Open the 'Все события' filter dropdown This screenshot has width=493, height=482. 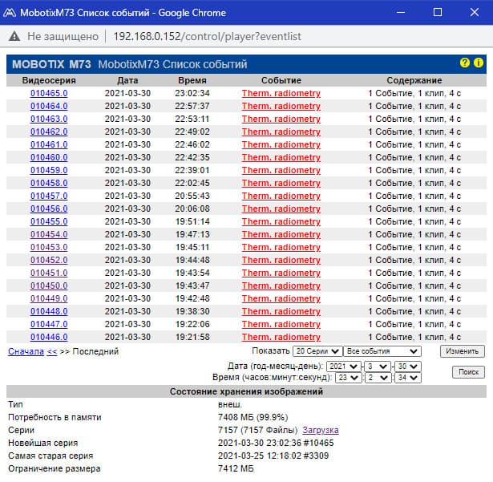381,351
